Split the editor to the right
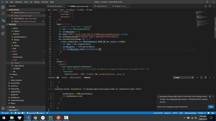 [x=210, y=6]
